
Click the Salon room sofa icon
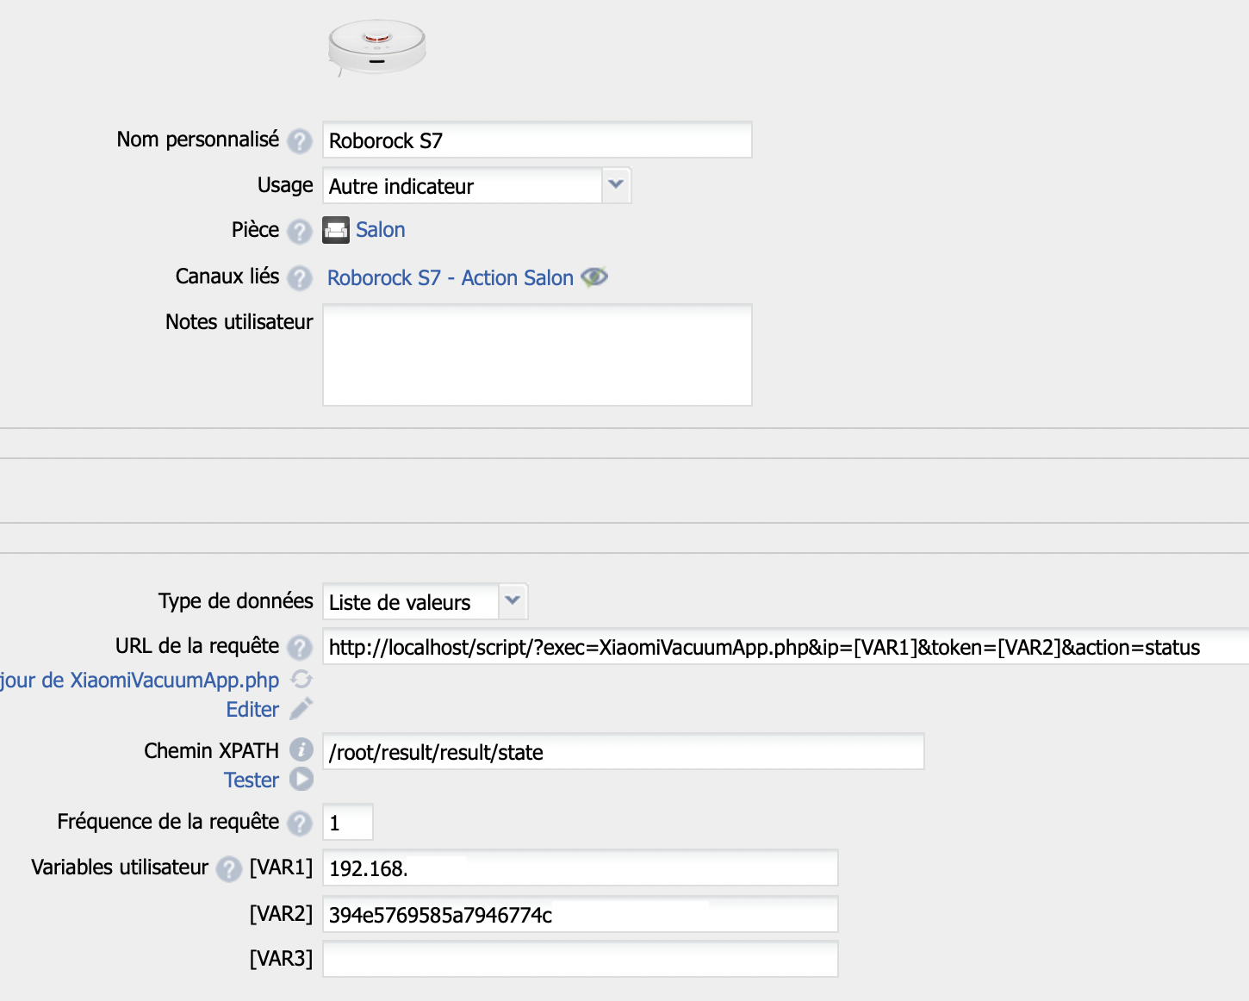pos(336,230)
